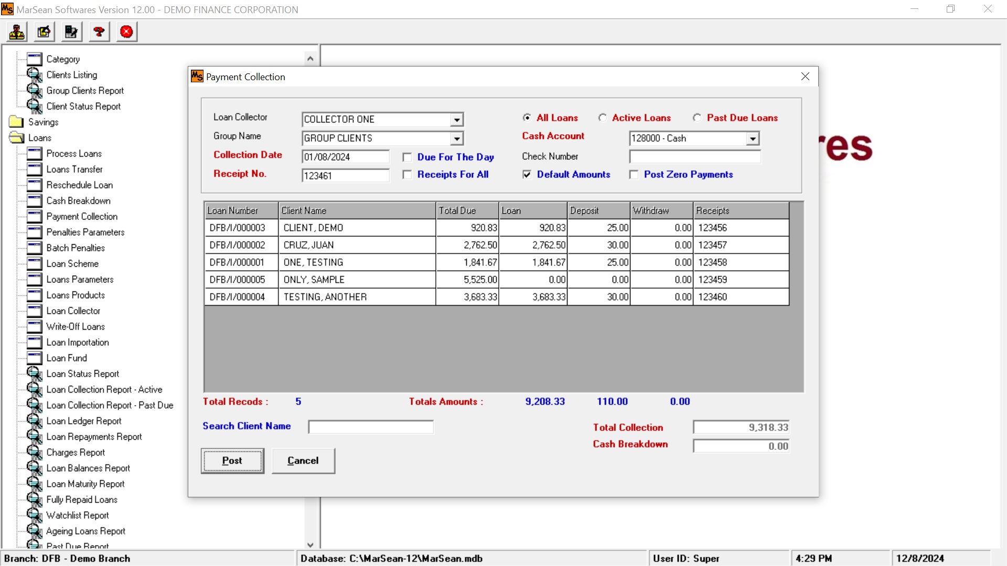Screen dimensions: 1007x566
Task: Open the Cash Breakdown form icon
Action: point(35,201)
